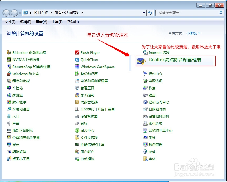
Task: Open the 工具(T) menu
Action: (x=57, y=22)
